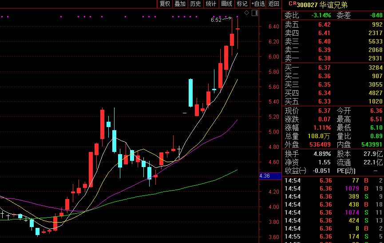Open the 统计 statistics button

point(211,4)
